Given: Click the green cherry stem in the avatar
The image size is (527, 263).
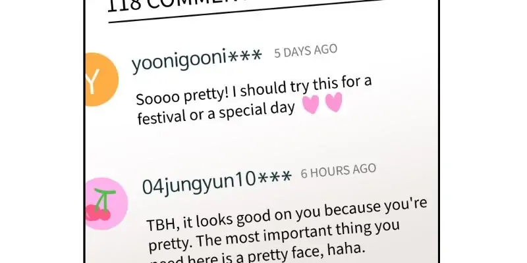Looking at the screenshot, I should point(104,199).
